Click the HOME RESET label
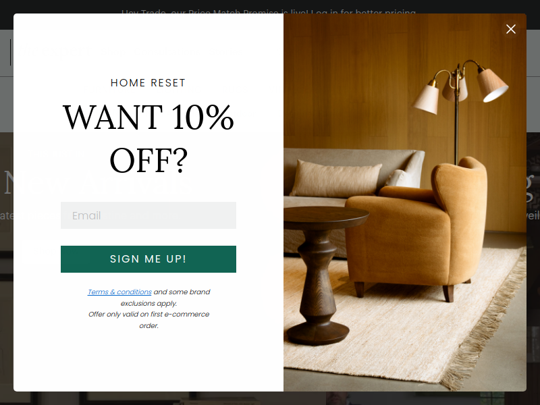Viewport: 540px width, 405px height. (x=148, y=83)
